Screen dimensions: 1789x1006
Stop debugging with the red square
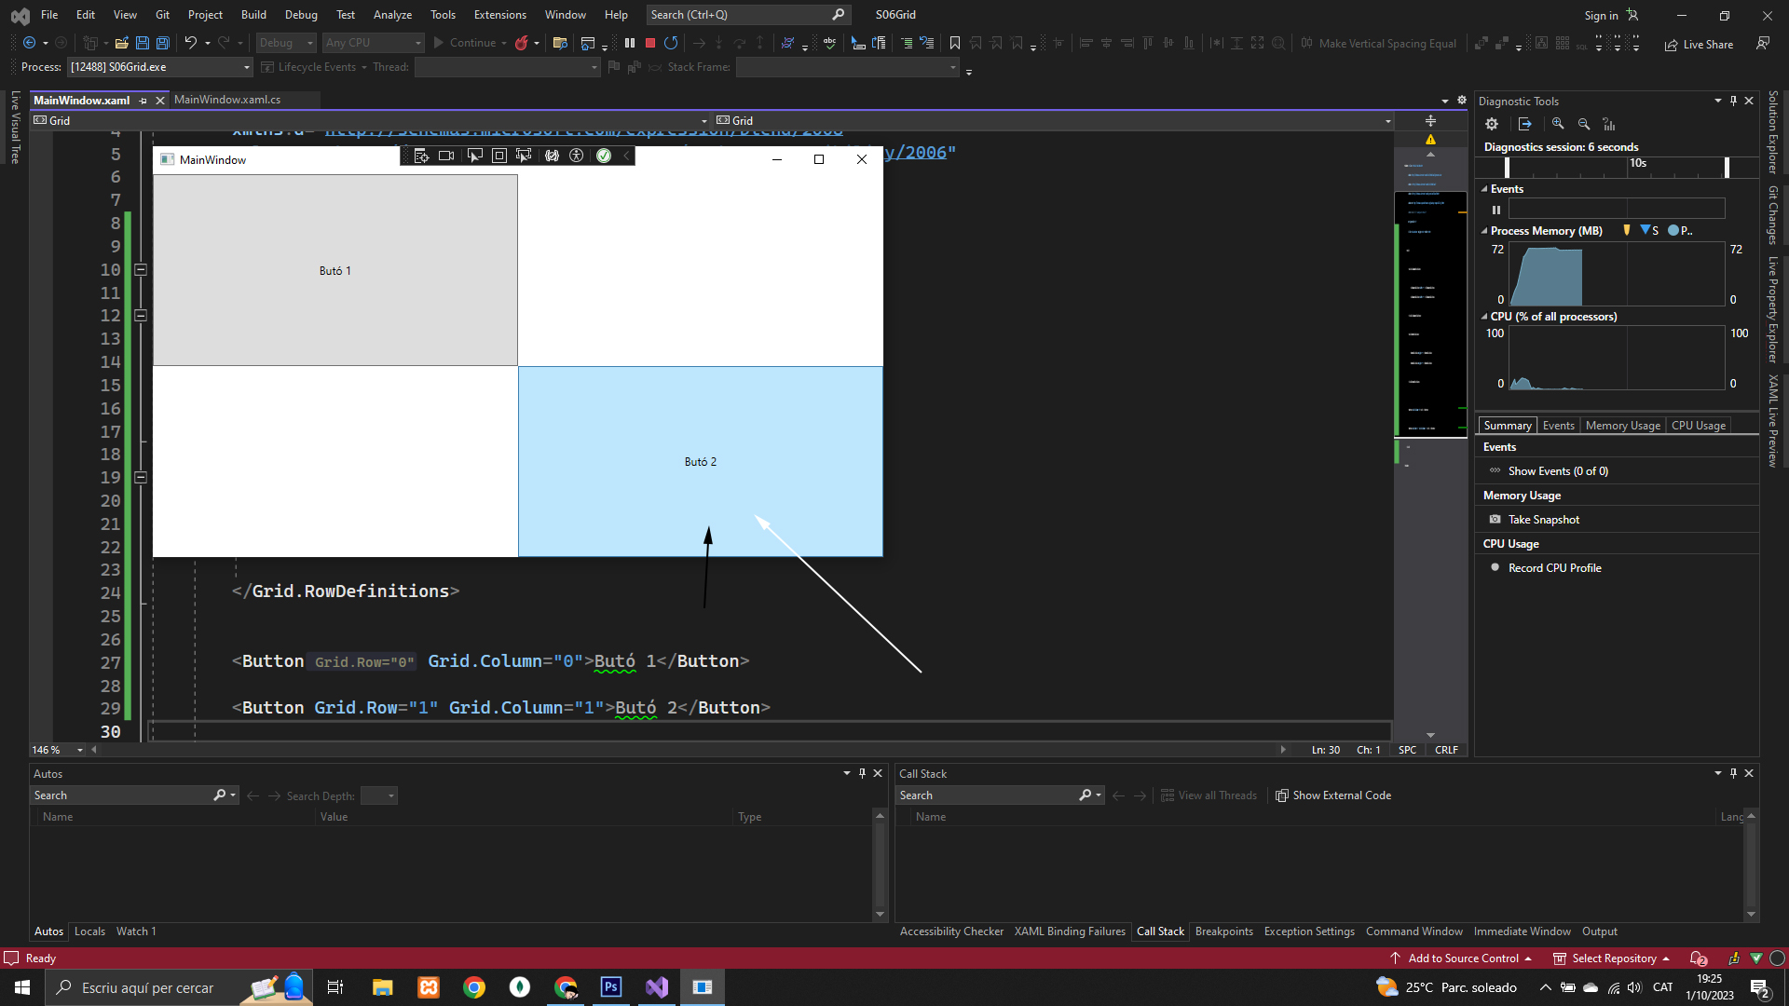click(650, 43)
